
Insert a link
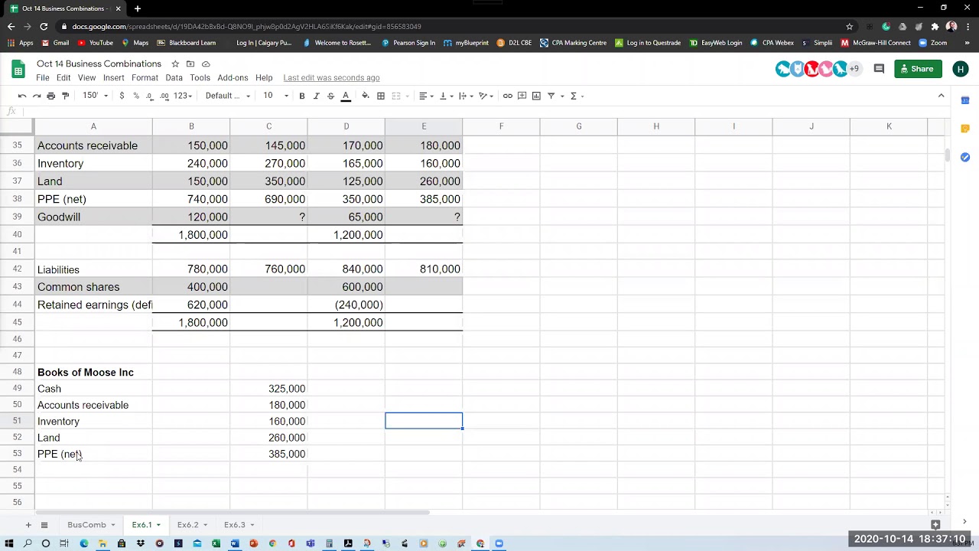point(508,96)
